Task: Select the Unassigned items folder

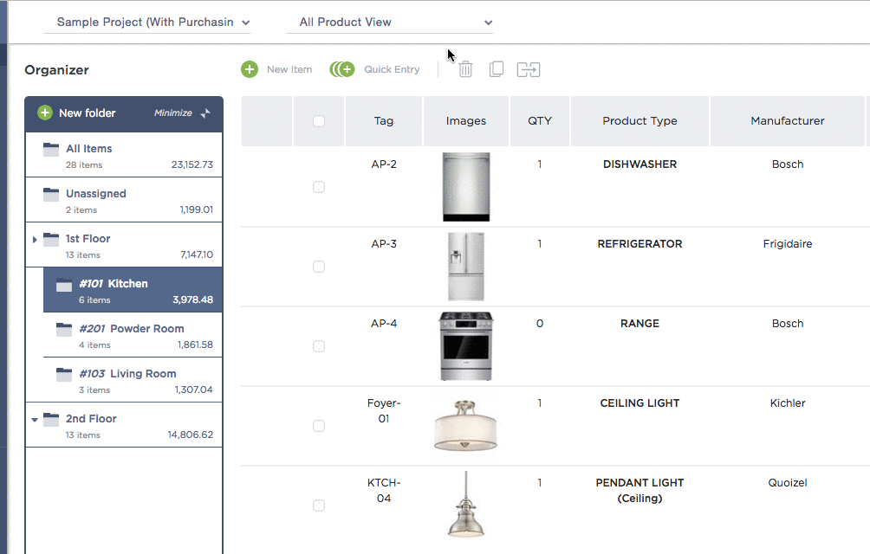Action: (95, 193)
